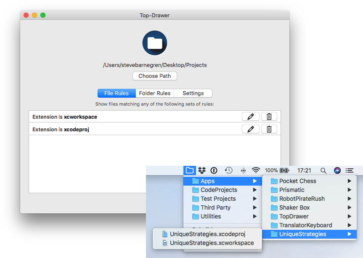This screenshot has height=258, width=363.
Task: Click the Choose Path button
Action: click(x=154, y=76)
